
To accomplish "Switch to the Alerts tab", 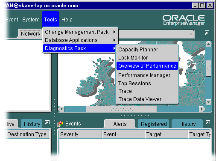I will (x=120, y=124).
